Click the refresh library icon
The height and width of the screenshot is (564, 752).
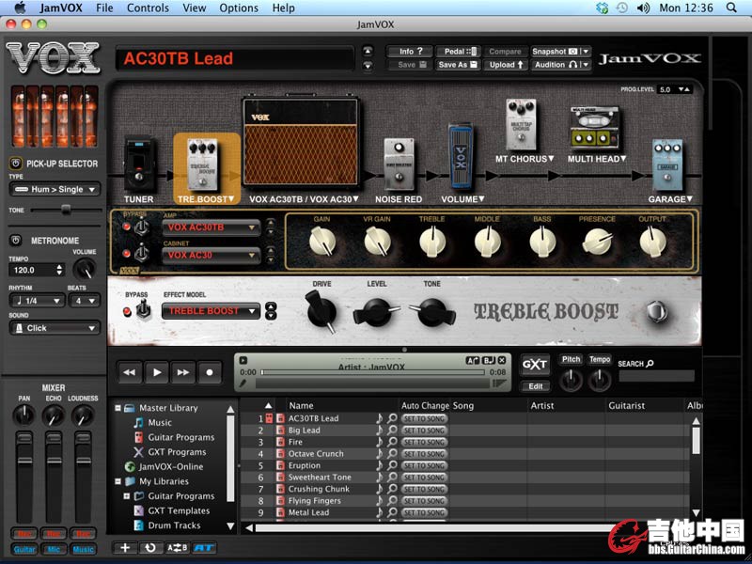coord(150,548)
